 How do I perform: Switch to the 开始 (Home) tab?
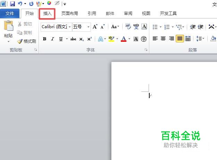[30, 14]
